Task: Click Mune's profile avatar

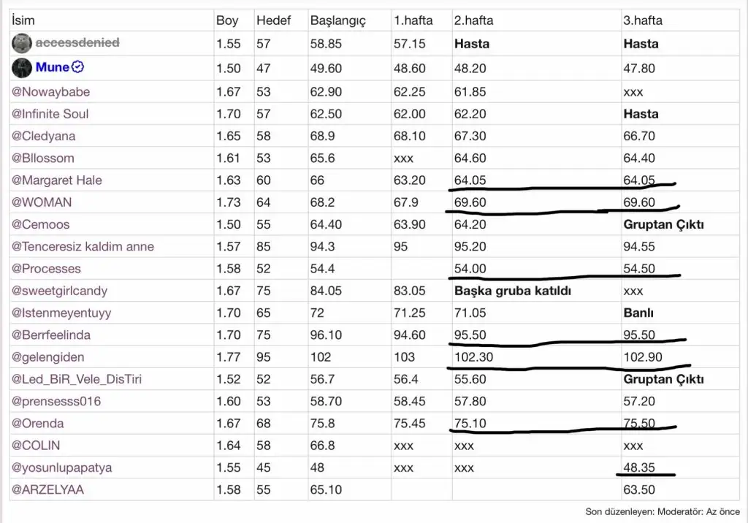Action: pyautogui.click(x=22, y=68)
